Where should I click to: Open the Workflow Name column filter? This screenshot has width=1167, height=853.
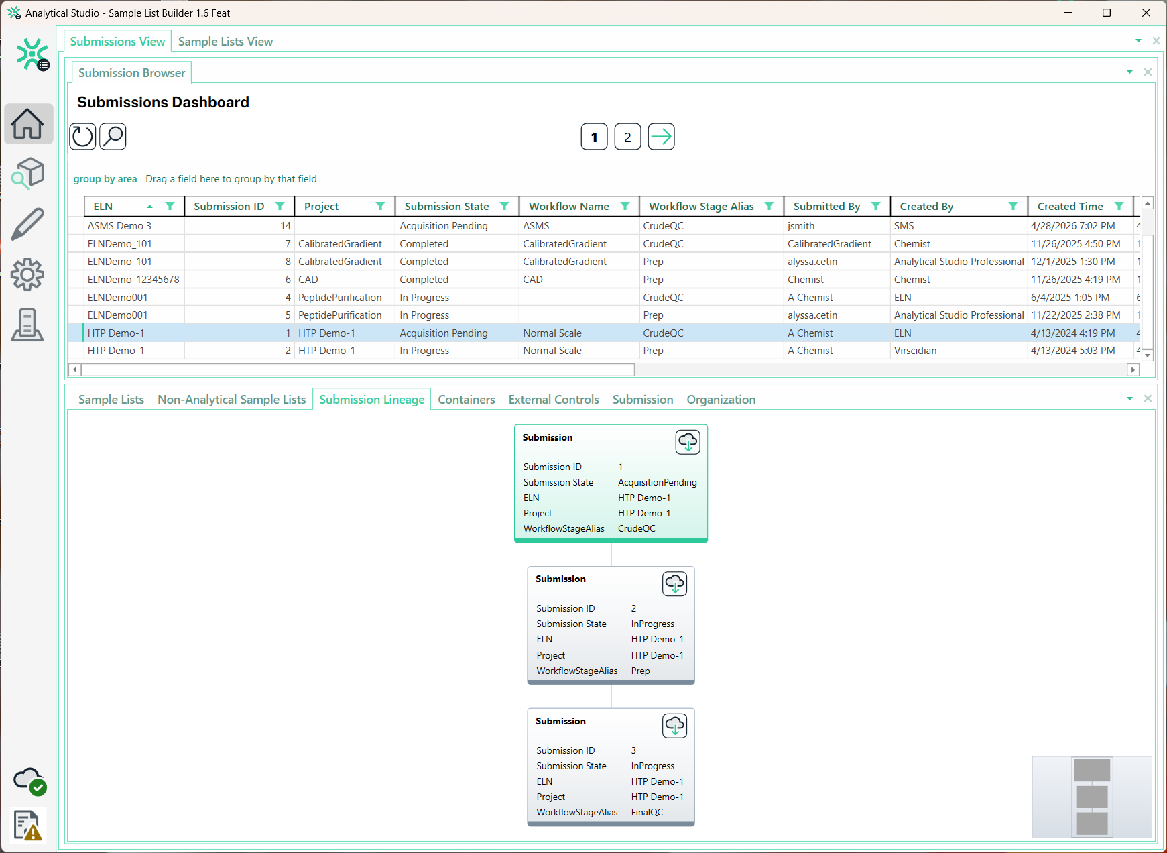[x=625, y=206]
